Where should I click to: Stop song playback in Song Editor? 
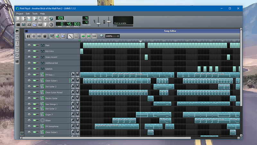45,36
